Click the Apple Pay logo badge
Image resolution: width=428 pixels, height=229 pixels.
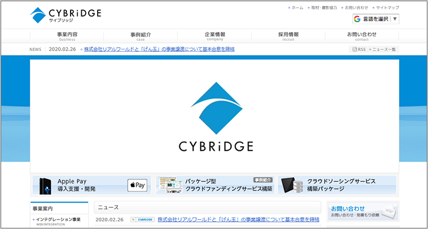coord(138,186)
